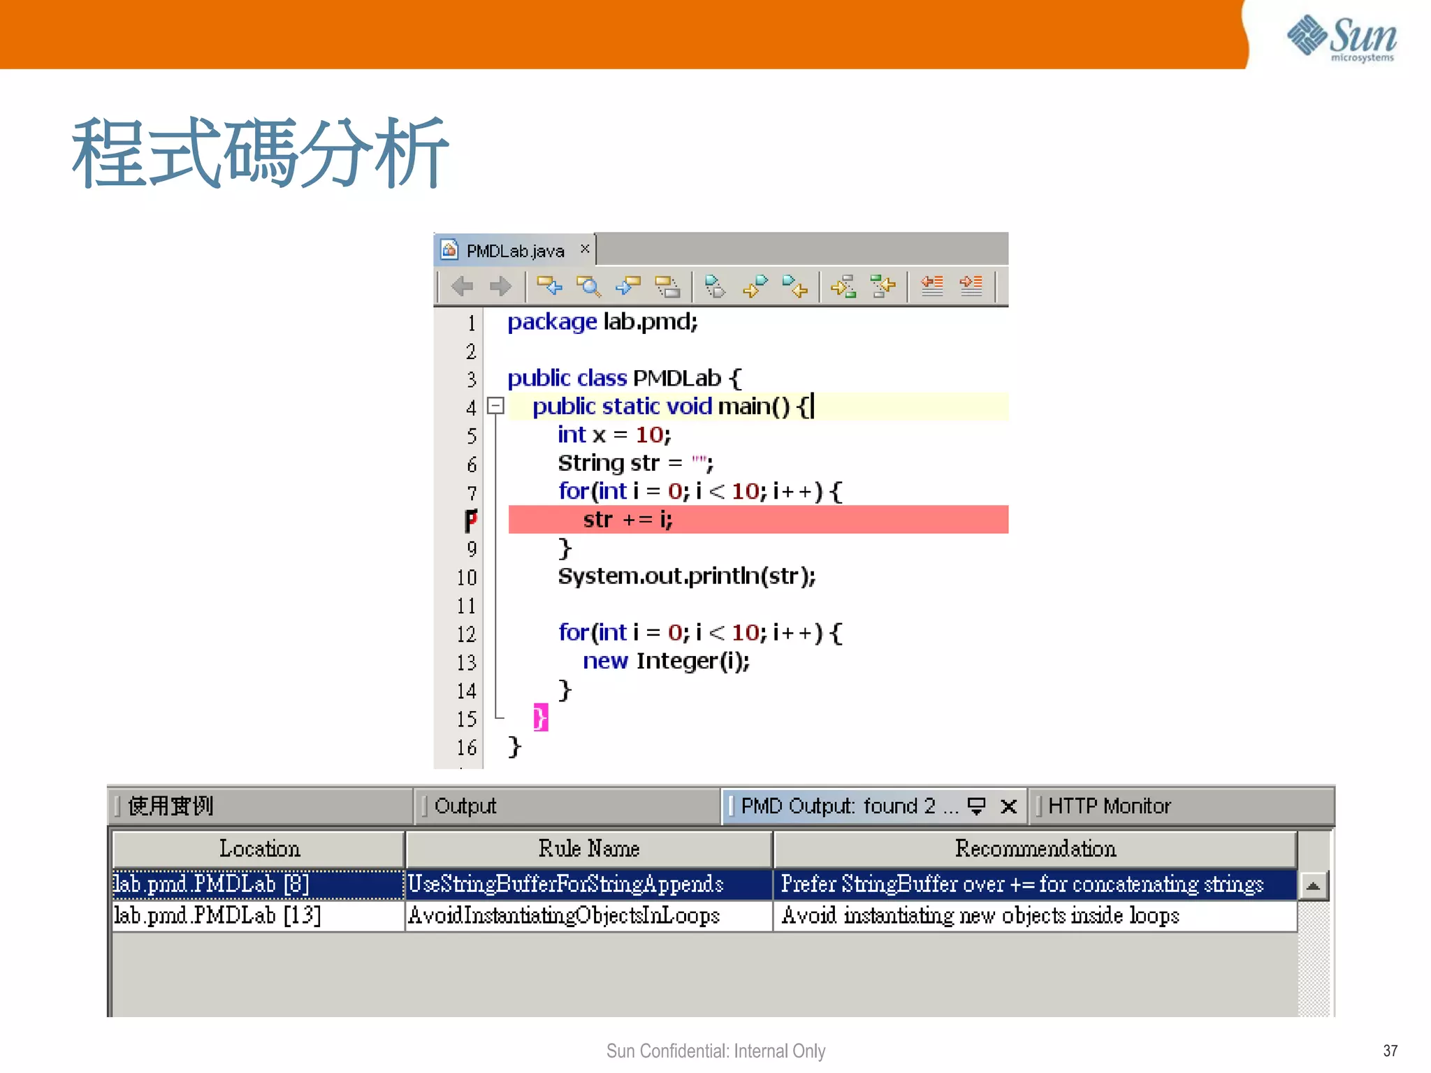
Task: Click the for loop on line 12
Action: (x=700, y=632)
